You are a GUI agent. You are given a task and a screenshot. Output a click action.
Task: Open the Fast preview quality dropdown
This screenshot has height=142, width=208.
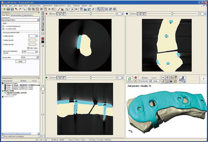145,81
